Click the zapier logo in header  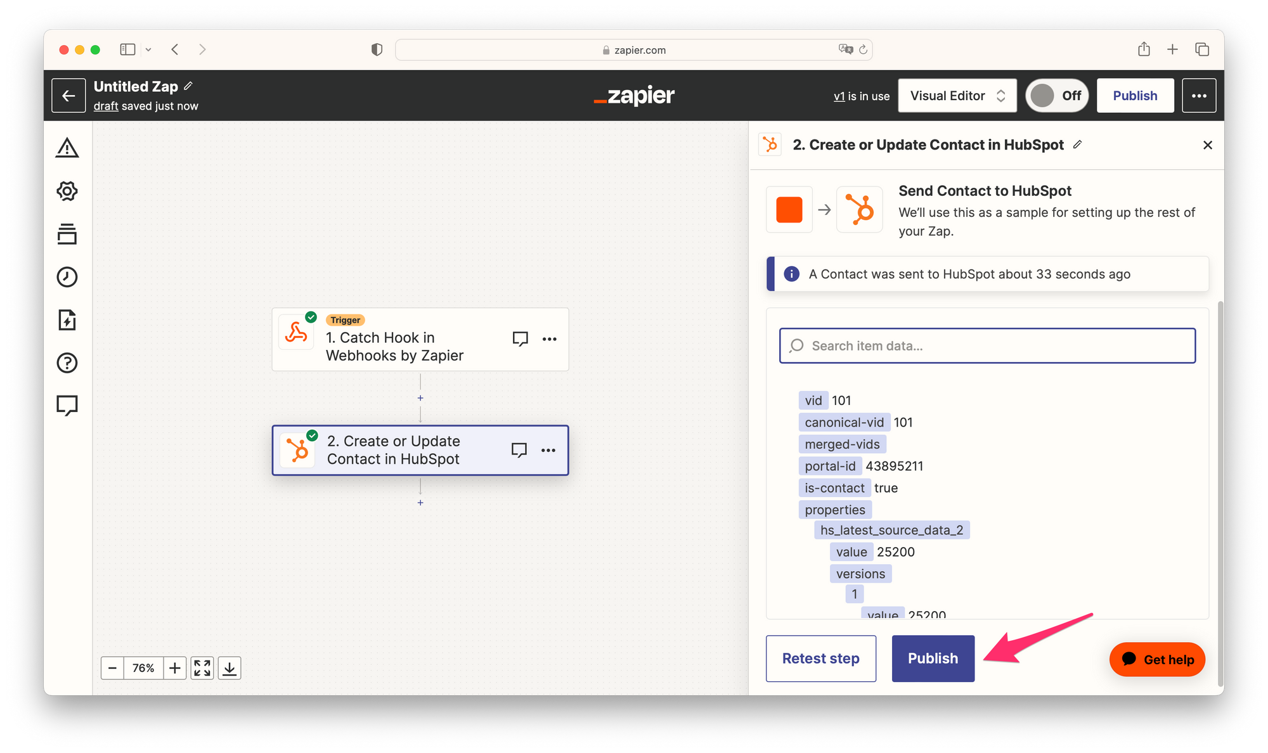pos(634,96)
